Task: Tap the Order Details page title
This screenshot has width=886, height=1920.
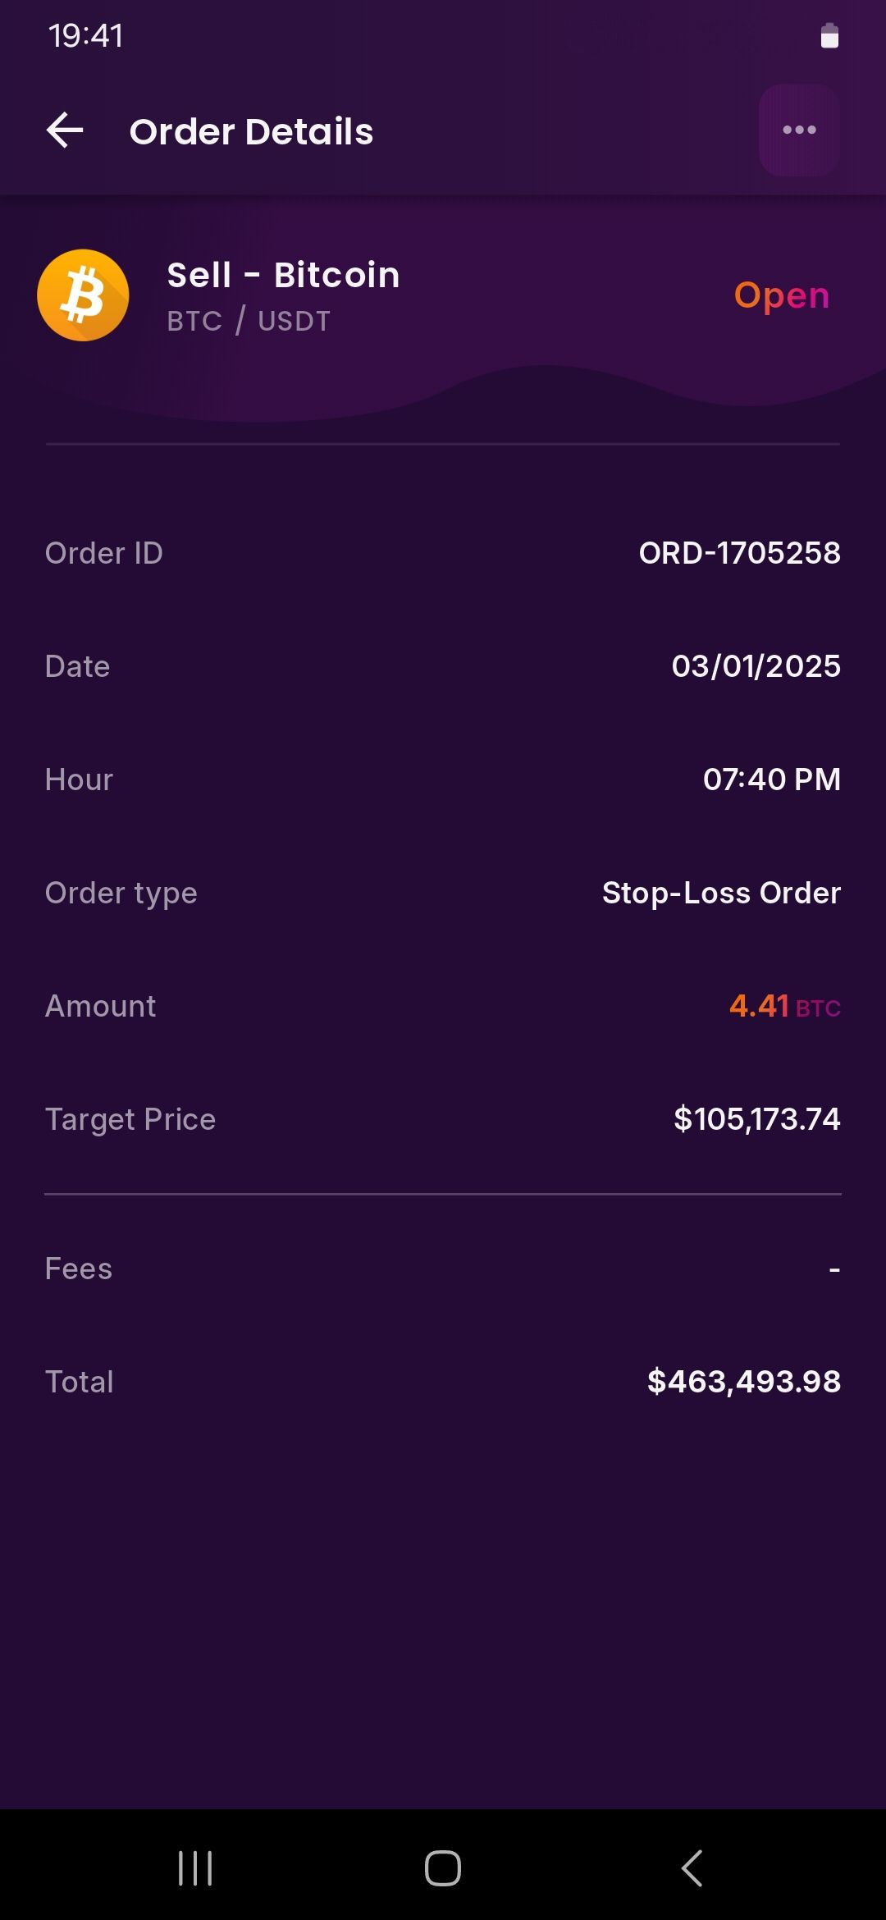Action: pos(251,131)
